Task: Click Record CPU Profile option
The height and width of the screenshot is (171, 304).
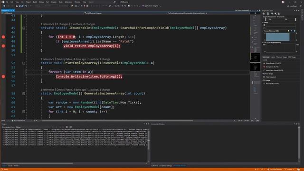Action: click(x=272, y=84)
